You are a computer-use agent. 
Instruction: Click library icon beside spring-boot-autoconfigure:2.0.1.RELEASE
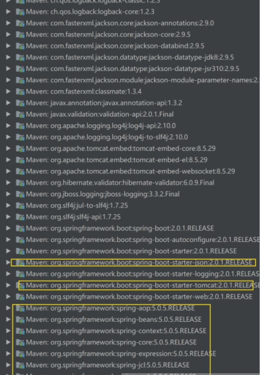(x=20, y=240)
